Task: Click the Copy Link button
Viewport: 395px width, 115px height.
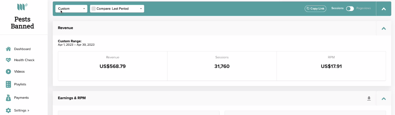Action: pos(315,9)
